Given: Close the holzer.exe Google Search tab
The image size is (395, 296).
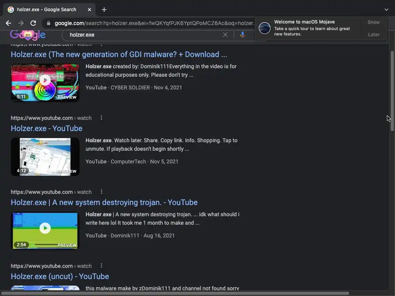Looking at the screenshot, I should [x=89, y=10].
